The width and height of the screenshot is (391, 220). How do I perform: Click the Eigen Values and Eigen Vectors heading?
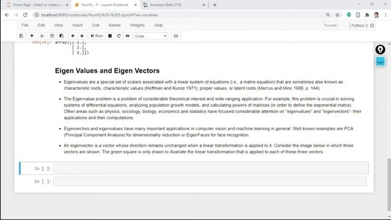[x=108, y=71]
